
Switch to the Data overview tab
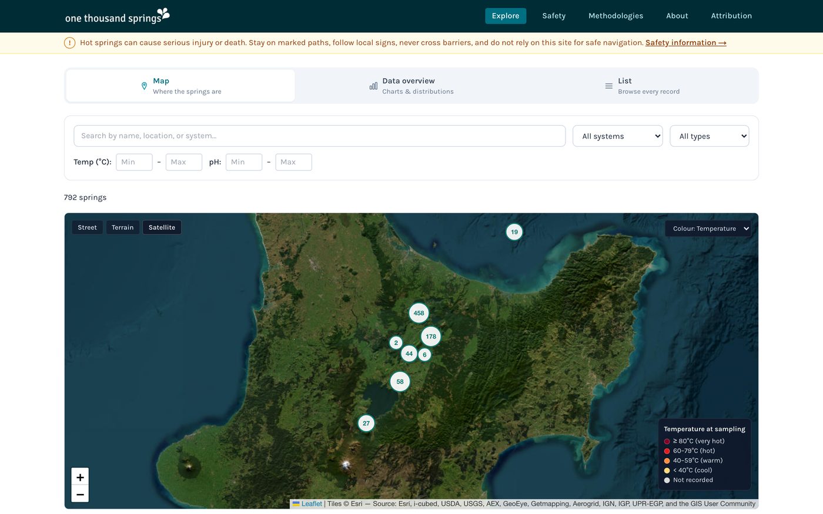411,86
